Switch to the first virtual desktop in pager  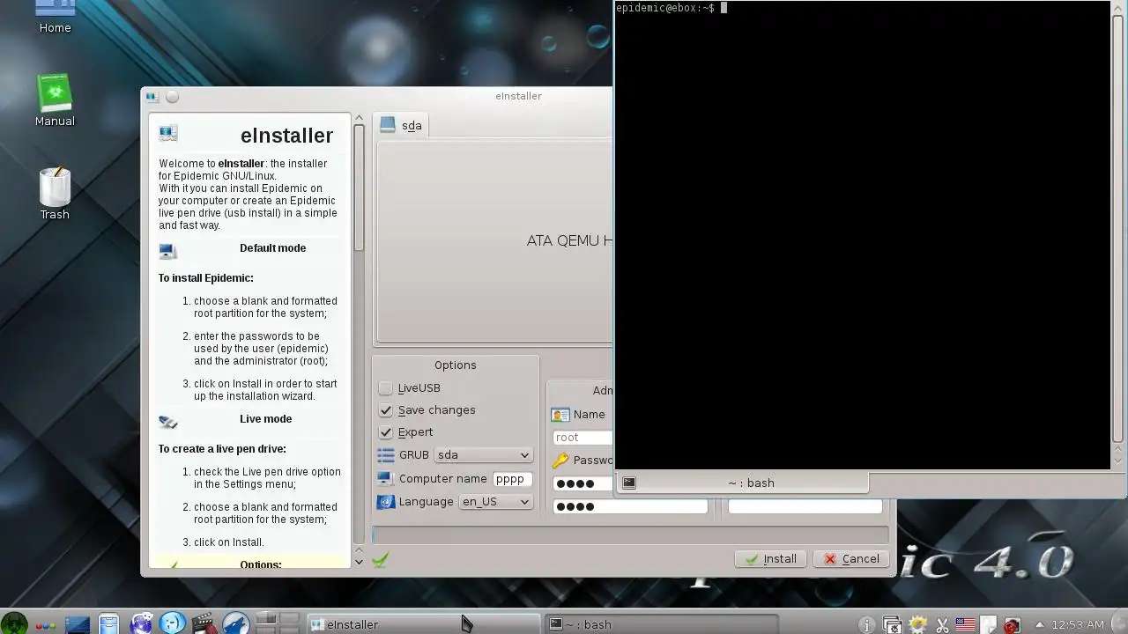tap(265, 618)
